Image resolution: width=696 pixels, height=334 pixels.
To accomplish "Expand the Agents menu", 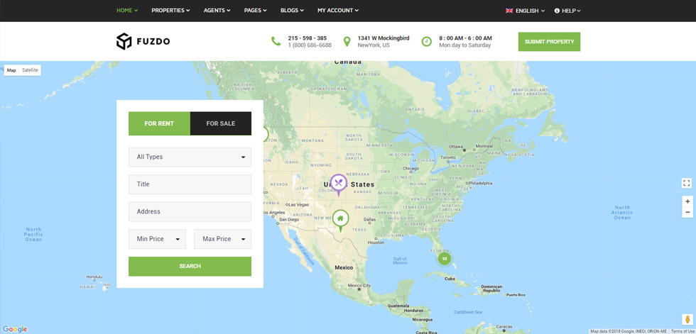I will (x=217, y=11).
